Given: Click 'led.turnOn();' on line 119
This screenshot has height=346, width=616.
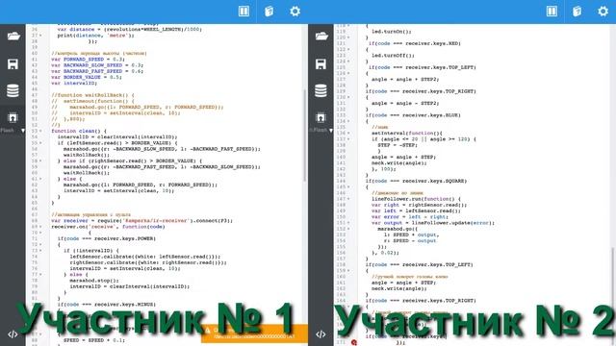Looking at the screenshot, I should coord(392,32).
